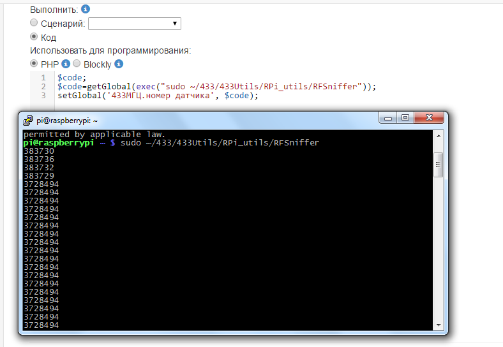Select the Blockly radio button

77,64
